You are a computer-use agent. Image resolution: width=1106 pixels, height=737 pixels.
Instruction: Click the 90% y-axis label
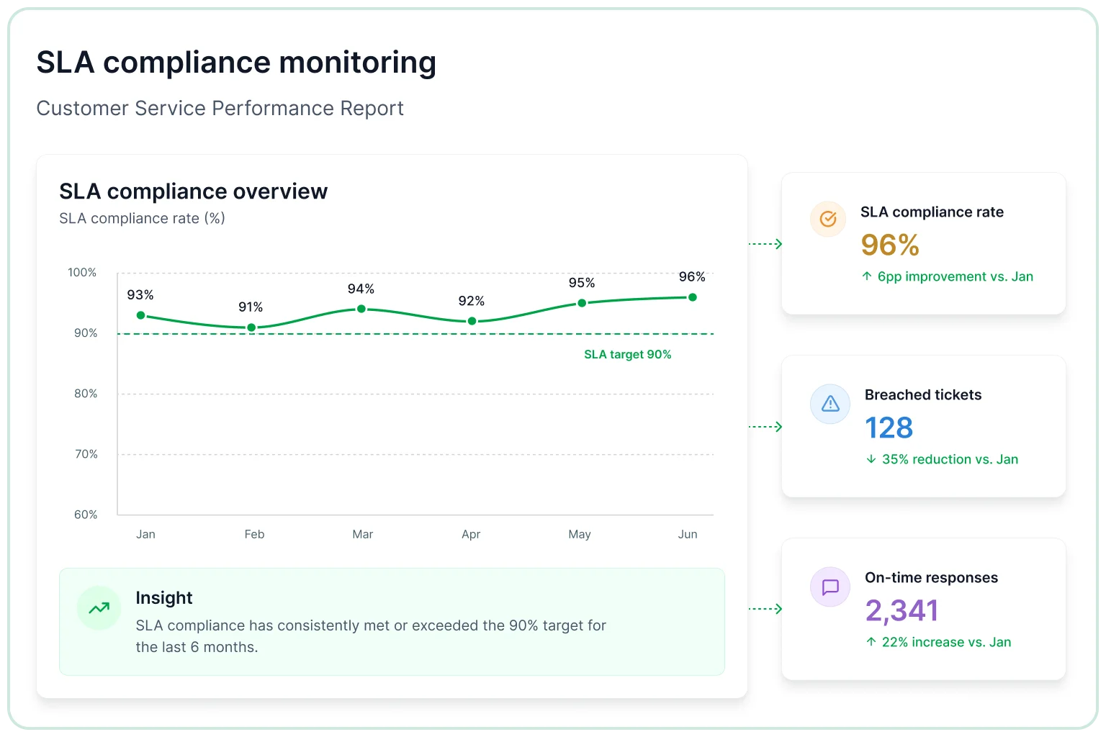[x=86, y=333]
